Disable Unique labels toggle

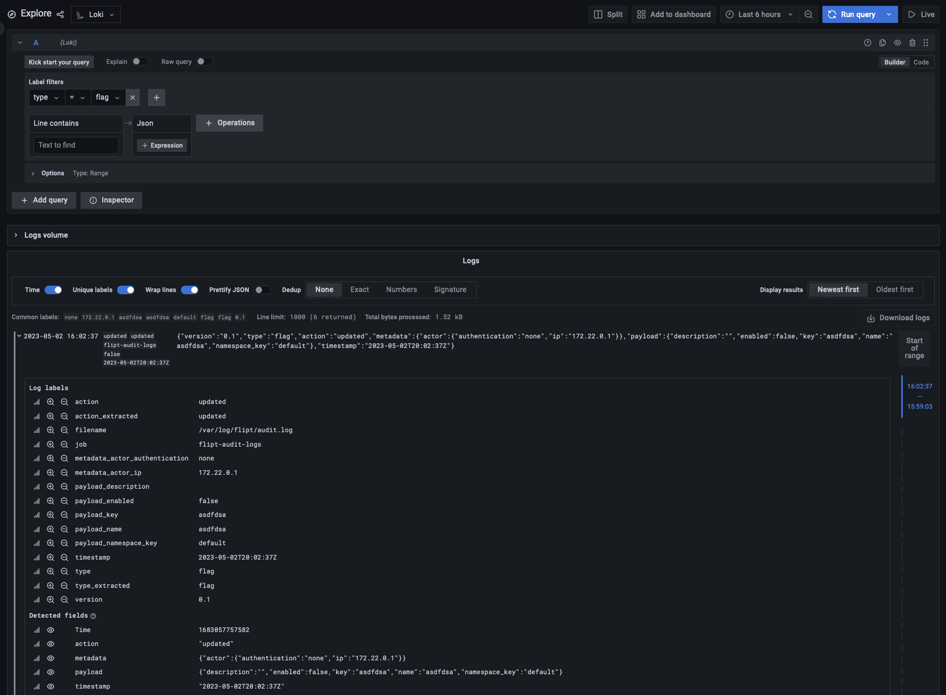pyautogui.click(x=126, y=290)
